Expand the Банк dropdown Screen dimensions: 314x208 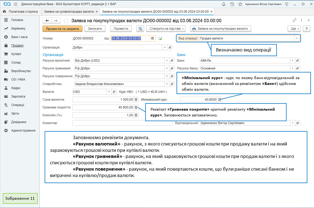coord(292,61)
